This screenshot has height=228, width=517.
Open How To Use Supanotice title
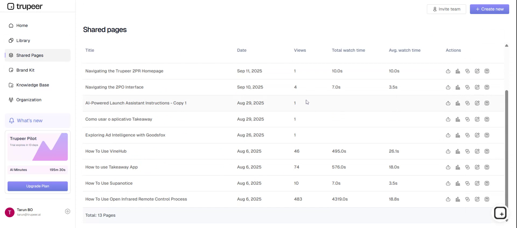pyautogui.click(x=109, y=183)
